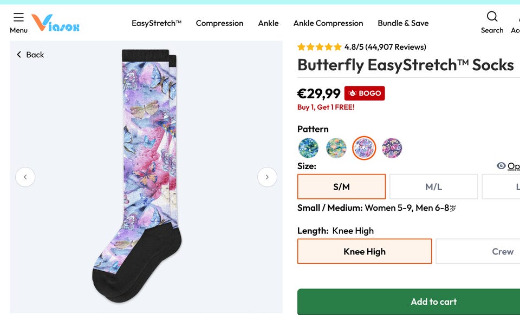
Task: Open the Bundle & Save menu item
Action: click(x=403, y=23)
